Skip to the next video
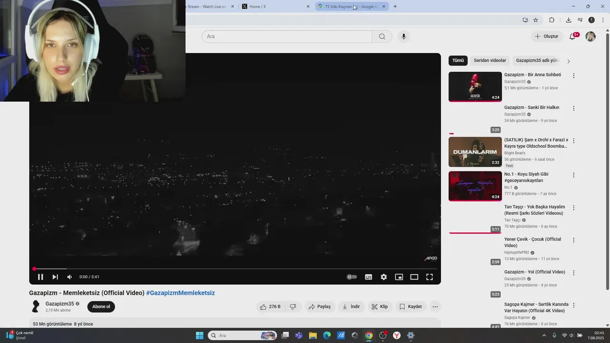Screen dimensions: 610x343 (x=55, y=277)
